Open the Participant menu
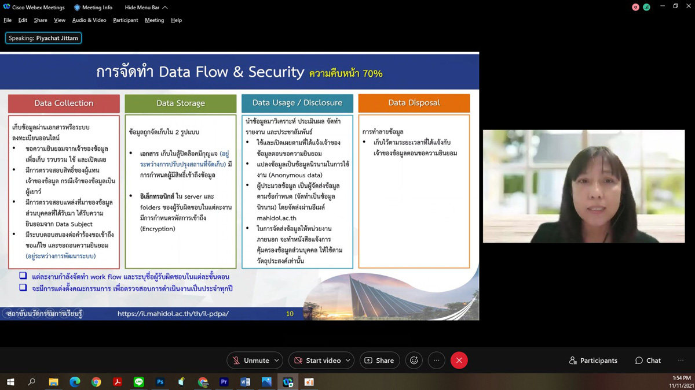 pyautogui.click(x=125, y=20)
